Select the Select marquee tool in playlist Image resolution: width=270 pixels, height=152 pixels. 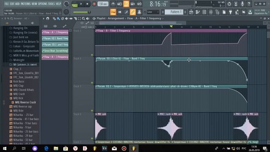coord(79,19)
